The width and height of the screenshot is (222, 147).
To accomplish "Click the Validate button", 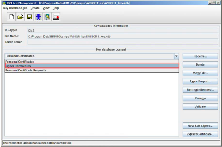I will 200,107.
